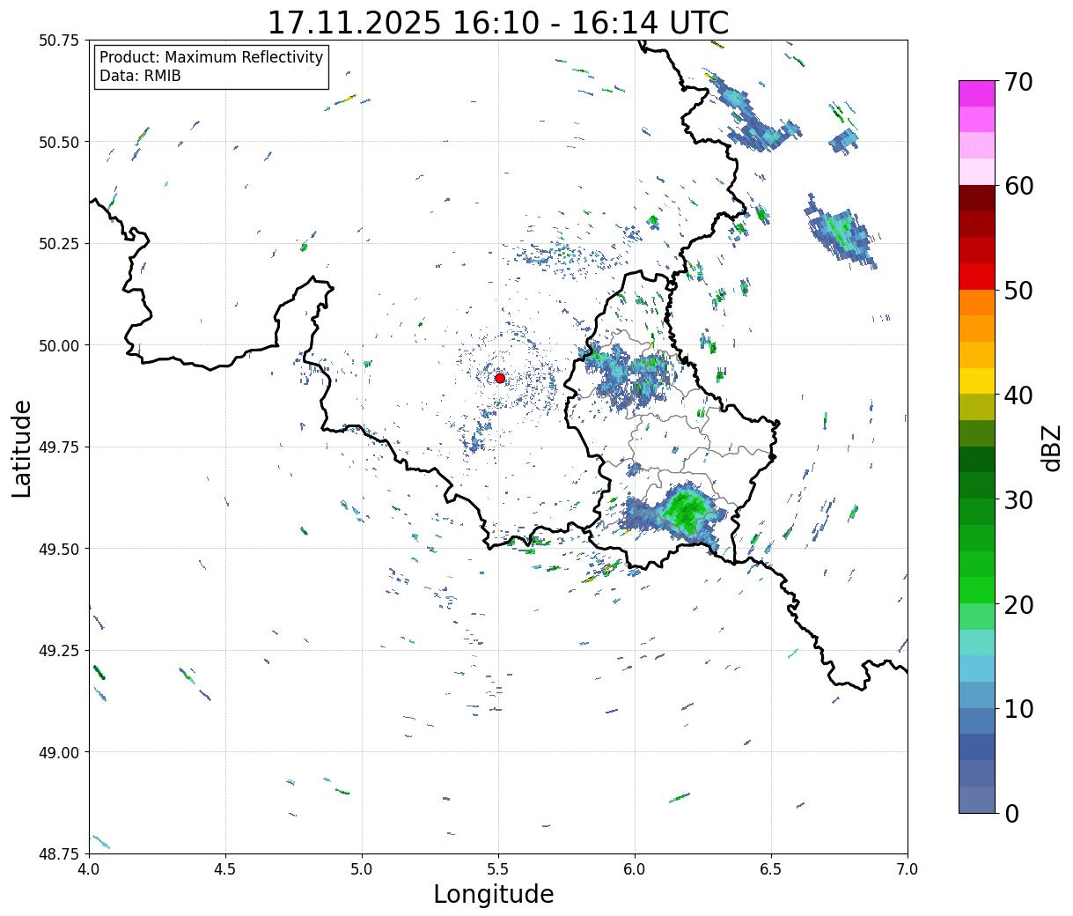Click latitude tick label '50.25'
1073x916 pixels.
point(59,244)
